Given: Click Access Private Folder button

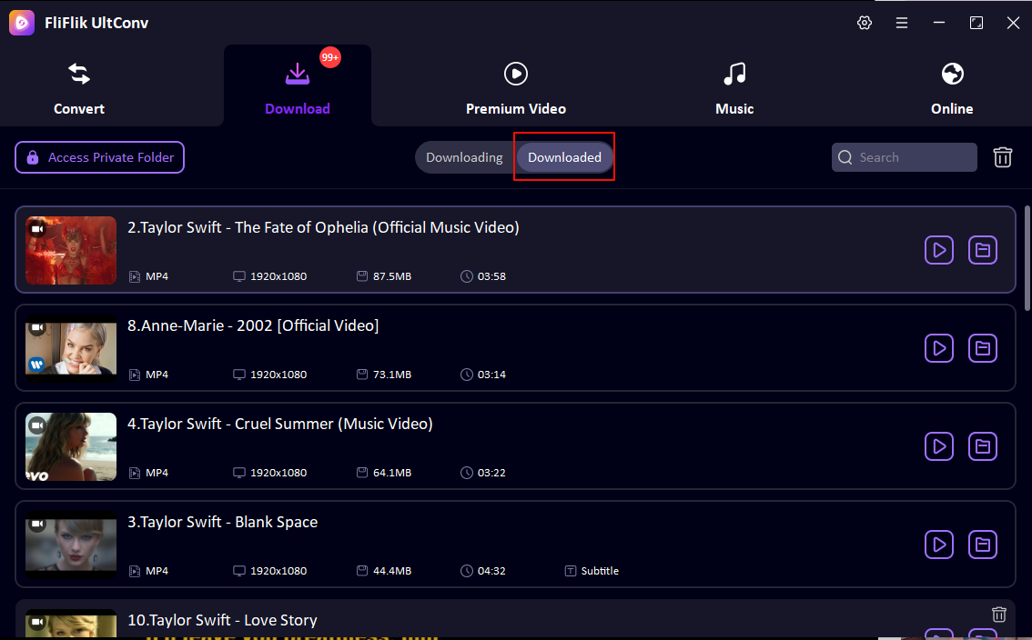Looking at the screenshot, I should 99,157.
